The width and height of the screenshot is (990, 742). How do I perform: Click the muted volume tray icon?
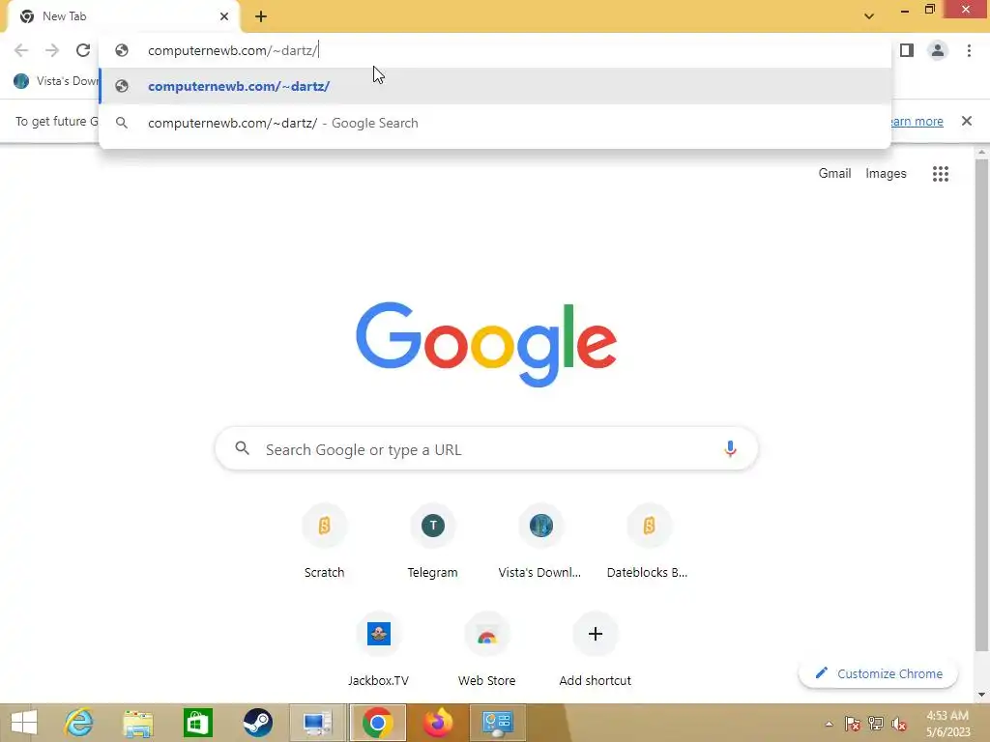(899, 725)
